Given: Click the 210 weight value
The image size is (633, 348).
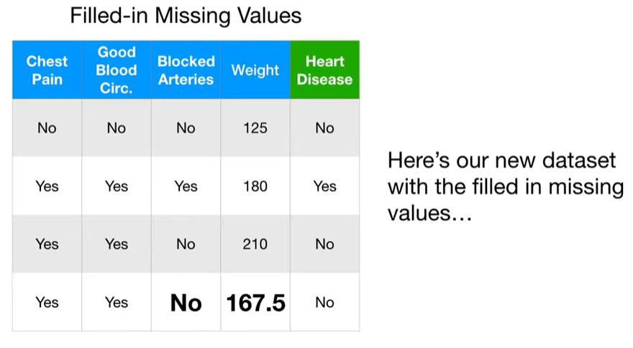Looking at the screenshot, I should click(x=255, y=244).
